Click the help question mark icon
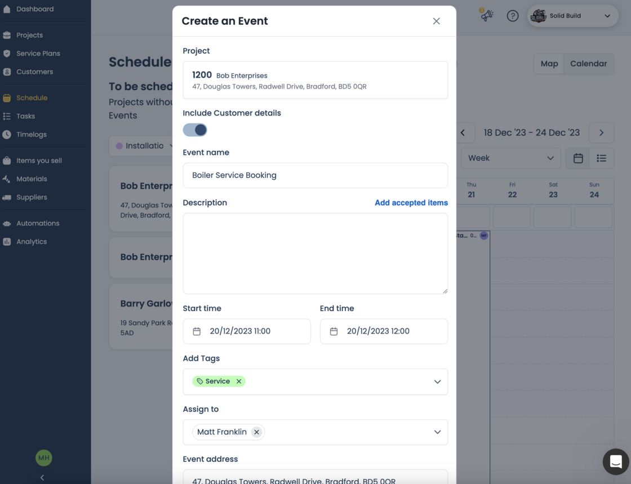The image size is (631, 484). 512,15
